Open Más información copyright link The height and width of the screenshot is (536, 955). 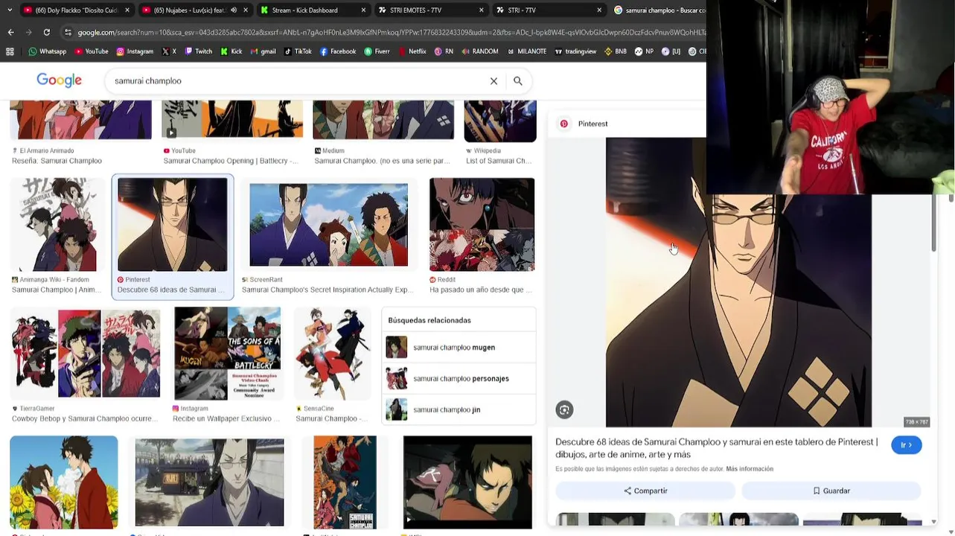coord(750,469)
